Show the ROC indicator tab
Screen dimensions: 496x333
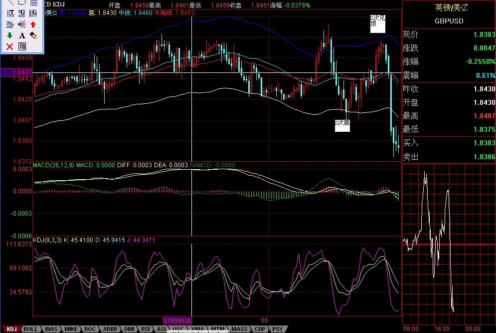pyautogui.click(x=90, y=329)
